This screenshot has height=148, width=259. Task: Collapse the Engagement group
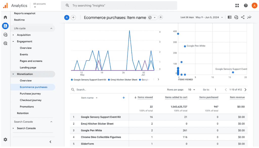coord(13,41)
